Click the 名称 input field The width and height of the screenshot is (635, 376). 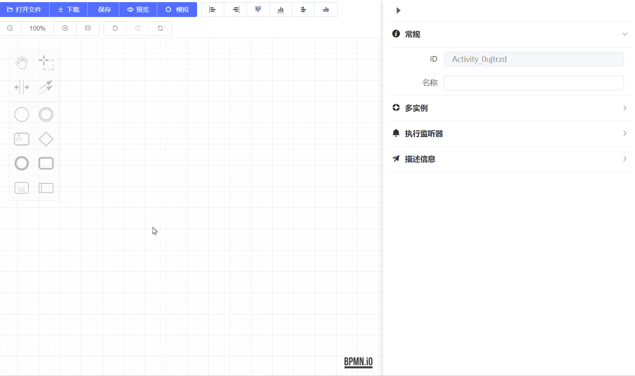click(x=534, y=83)
